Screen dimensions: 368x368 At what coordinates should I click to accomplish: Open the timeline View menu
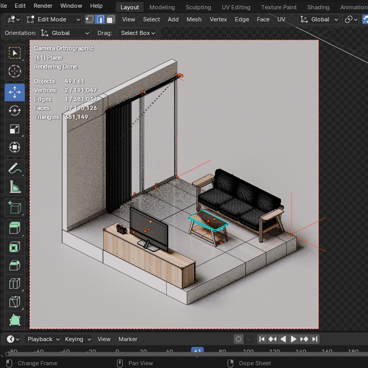coord(104,339)
